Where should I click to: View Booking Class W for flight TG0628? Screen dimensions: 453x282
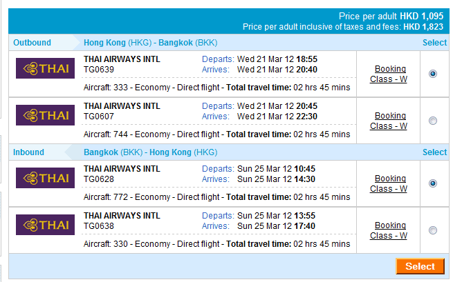(x=390, y=183)
